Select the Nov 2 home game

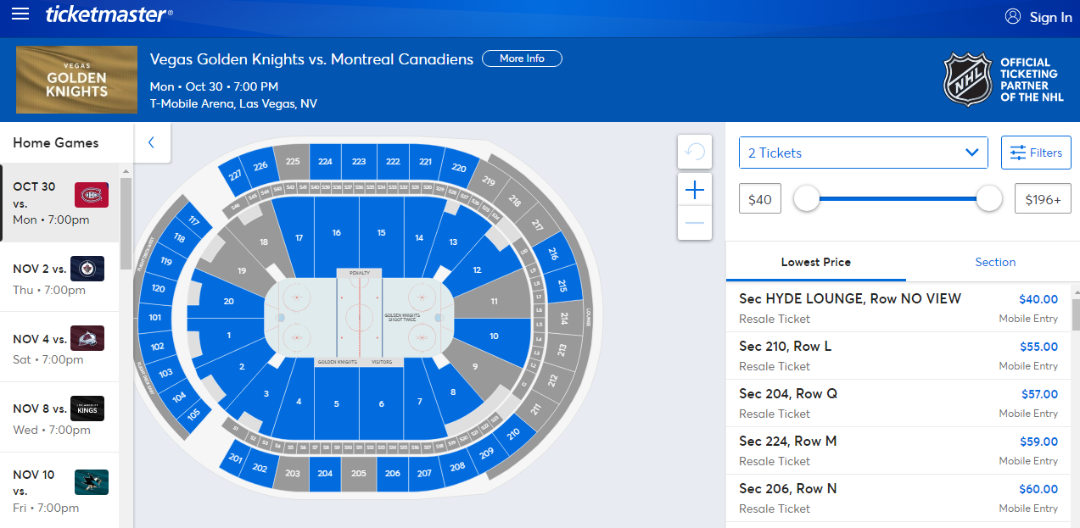(x=59, y=278)
